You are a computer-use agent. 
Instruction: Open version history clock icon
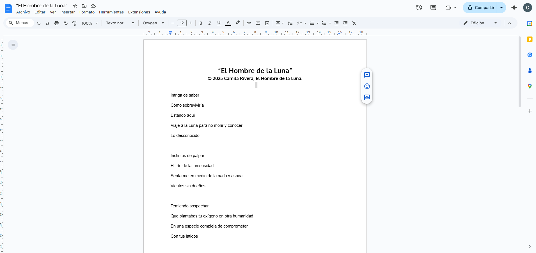tap(419, 8)
